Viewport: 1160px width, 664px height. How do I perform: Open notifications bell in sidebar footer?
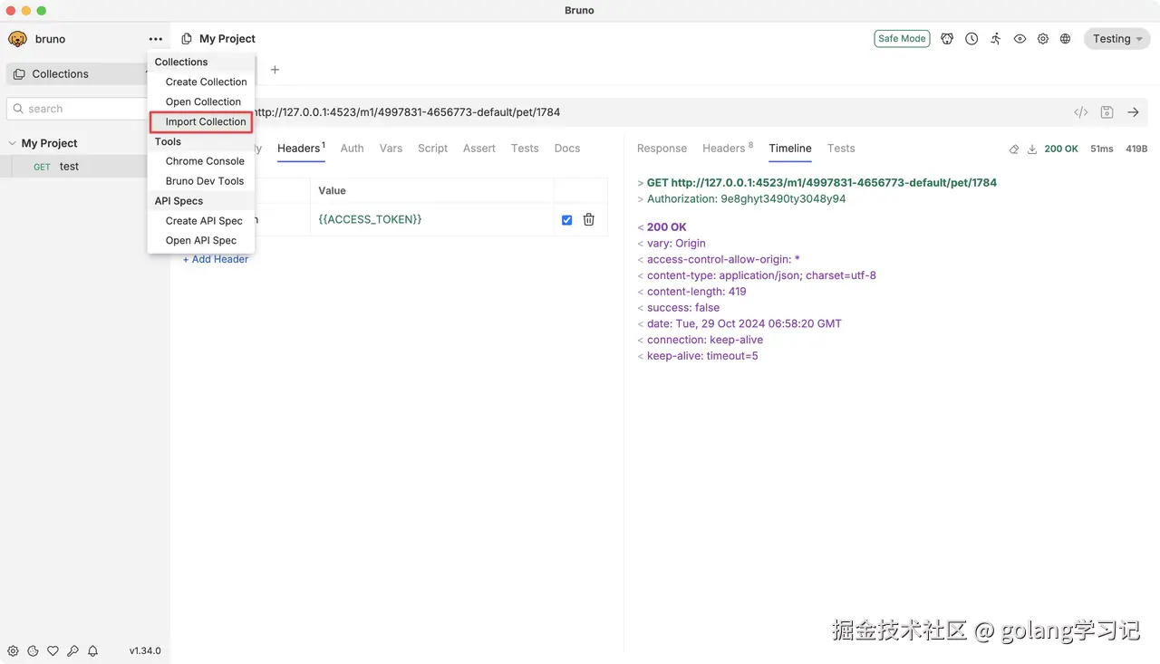92,650
